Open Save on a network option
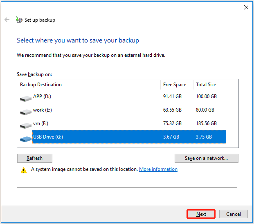The width and height of the screenshot is (254, 224). 206,158
